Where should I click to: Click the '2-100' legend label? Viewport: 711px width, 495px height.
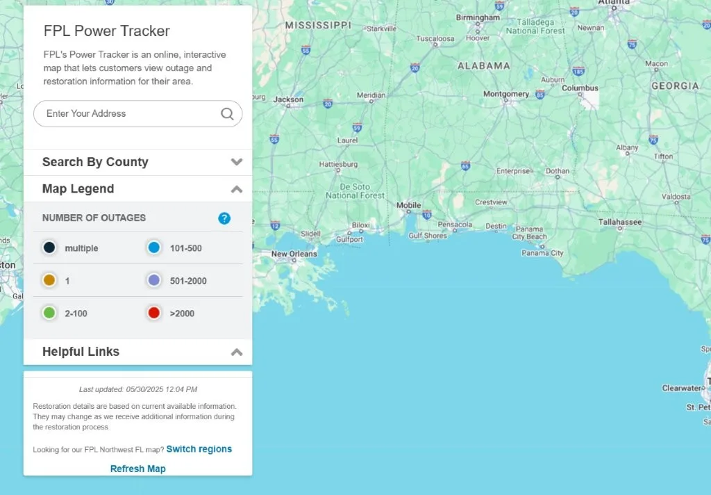click(76, 314)
